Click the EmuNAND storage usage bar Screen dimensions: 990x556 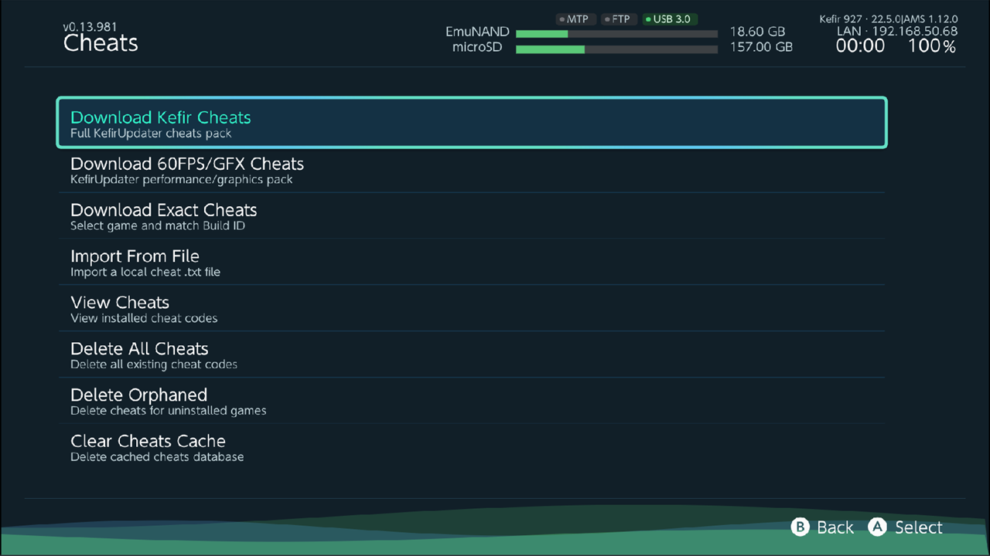[x=616, y=34]
